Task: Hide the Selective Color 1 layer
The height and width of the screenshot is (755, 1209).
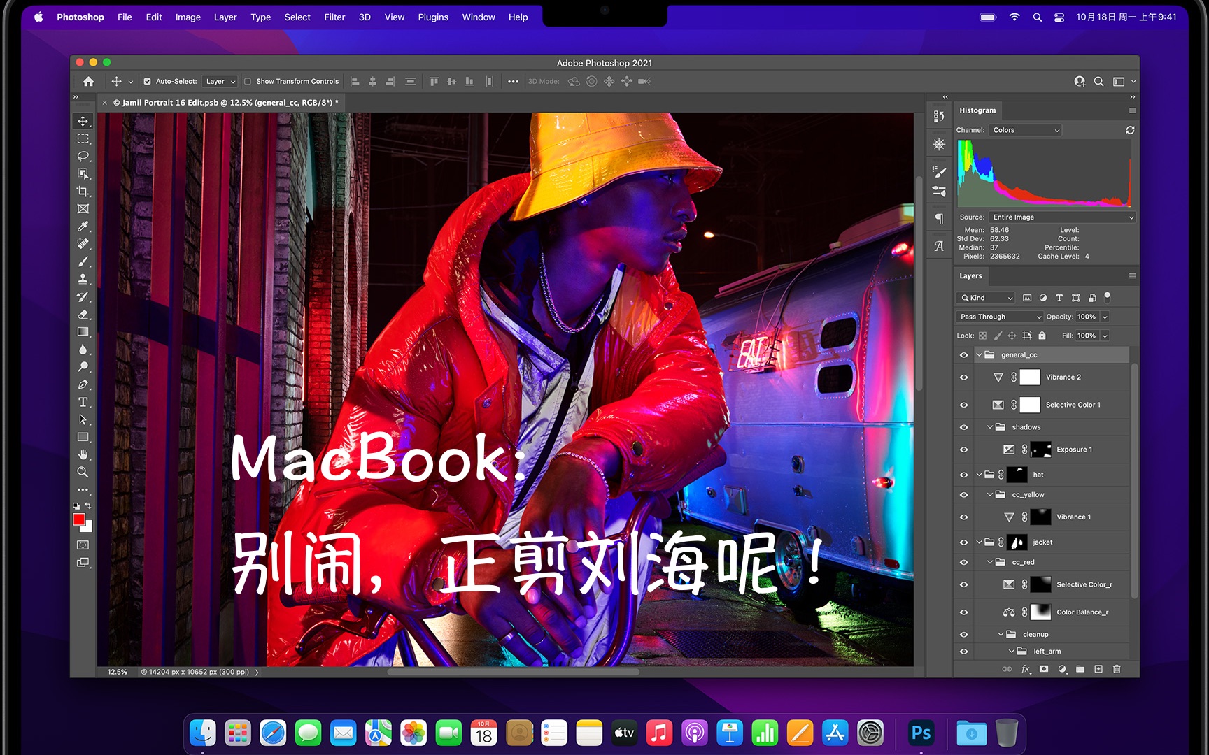Action: pos(963,405)
